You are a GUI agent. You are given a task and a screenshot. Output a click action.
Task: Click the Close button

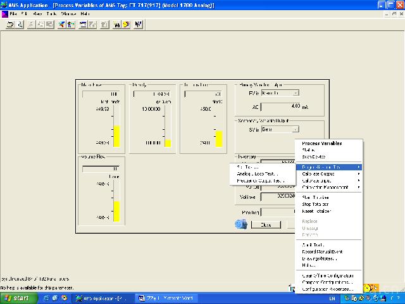coord(266,224)
